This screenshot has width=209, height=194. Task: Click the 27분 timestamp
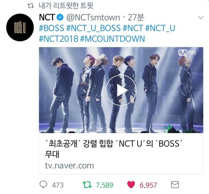pos(136,17)
